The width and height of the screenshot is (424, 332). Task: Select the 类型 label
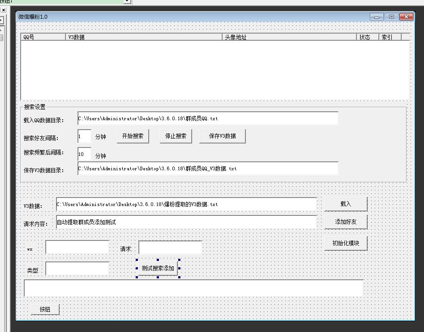click(33, 270)
